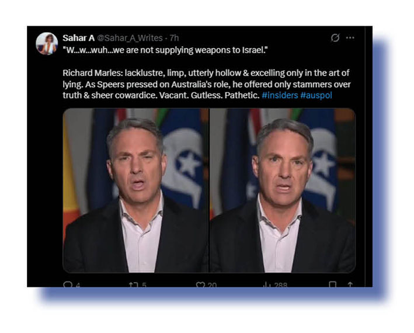Click the Richard Marles paragraph text
Viewport: 414px width, 333px height.
(207, 84)
